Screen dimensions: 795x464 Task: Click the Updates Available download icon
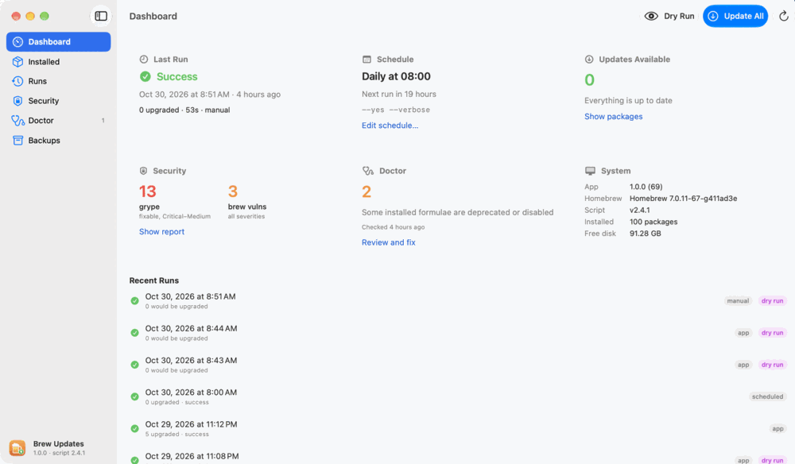click(589, 60)
